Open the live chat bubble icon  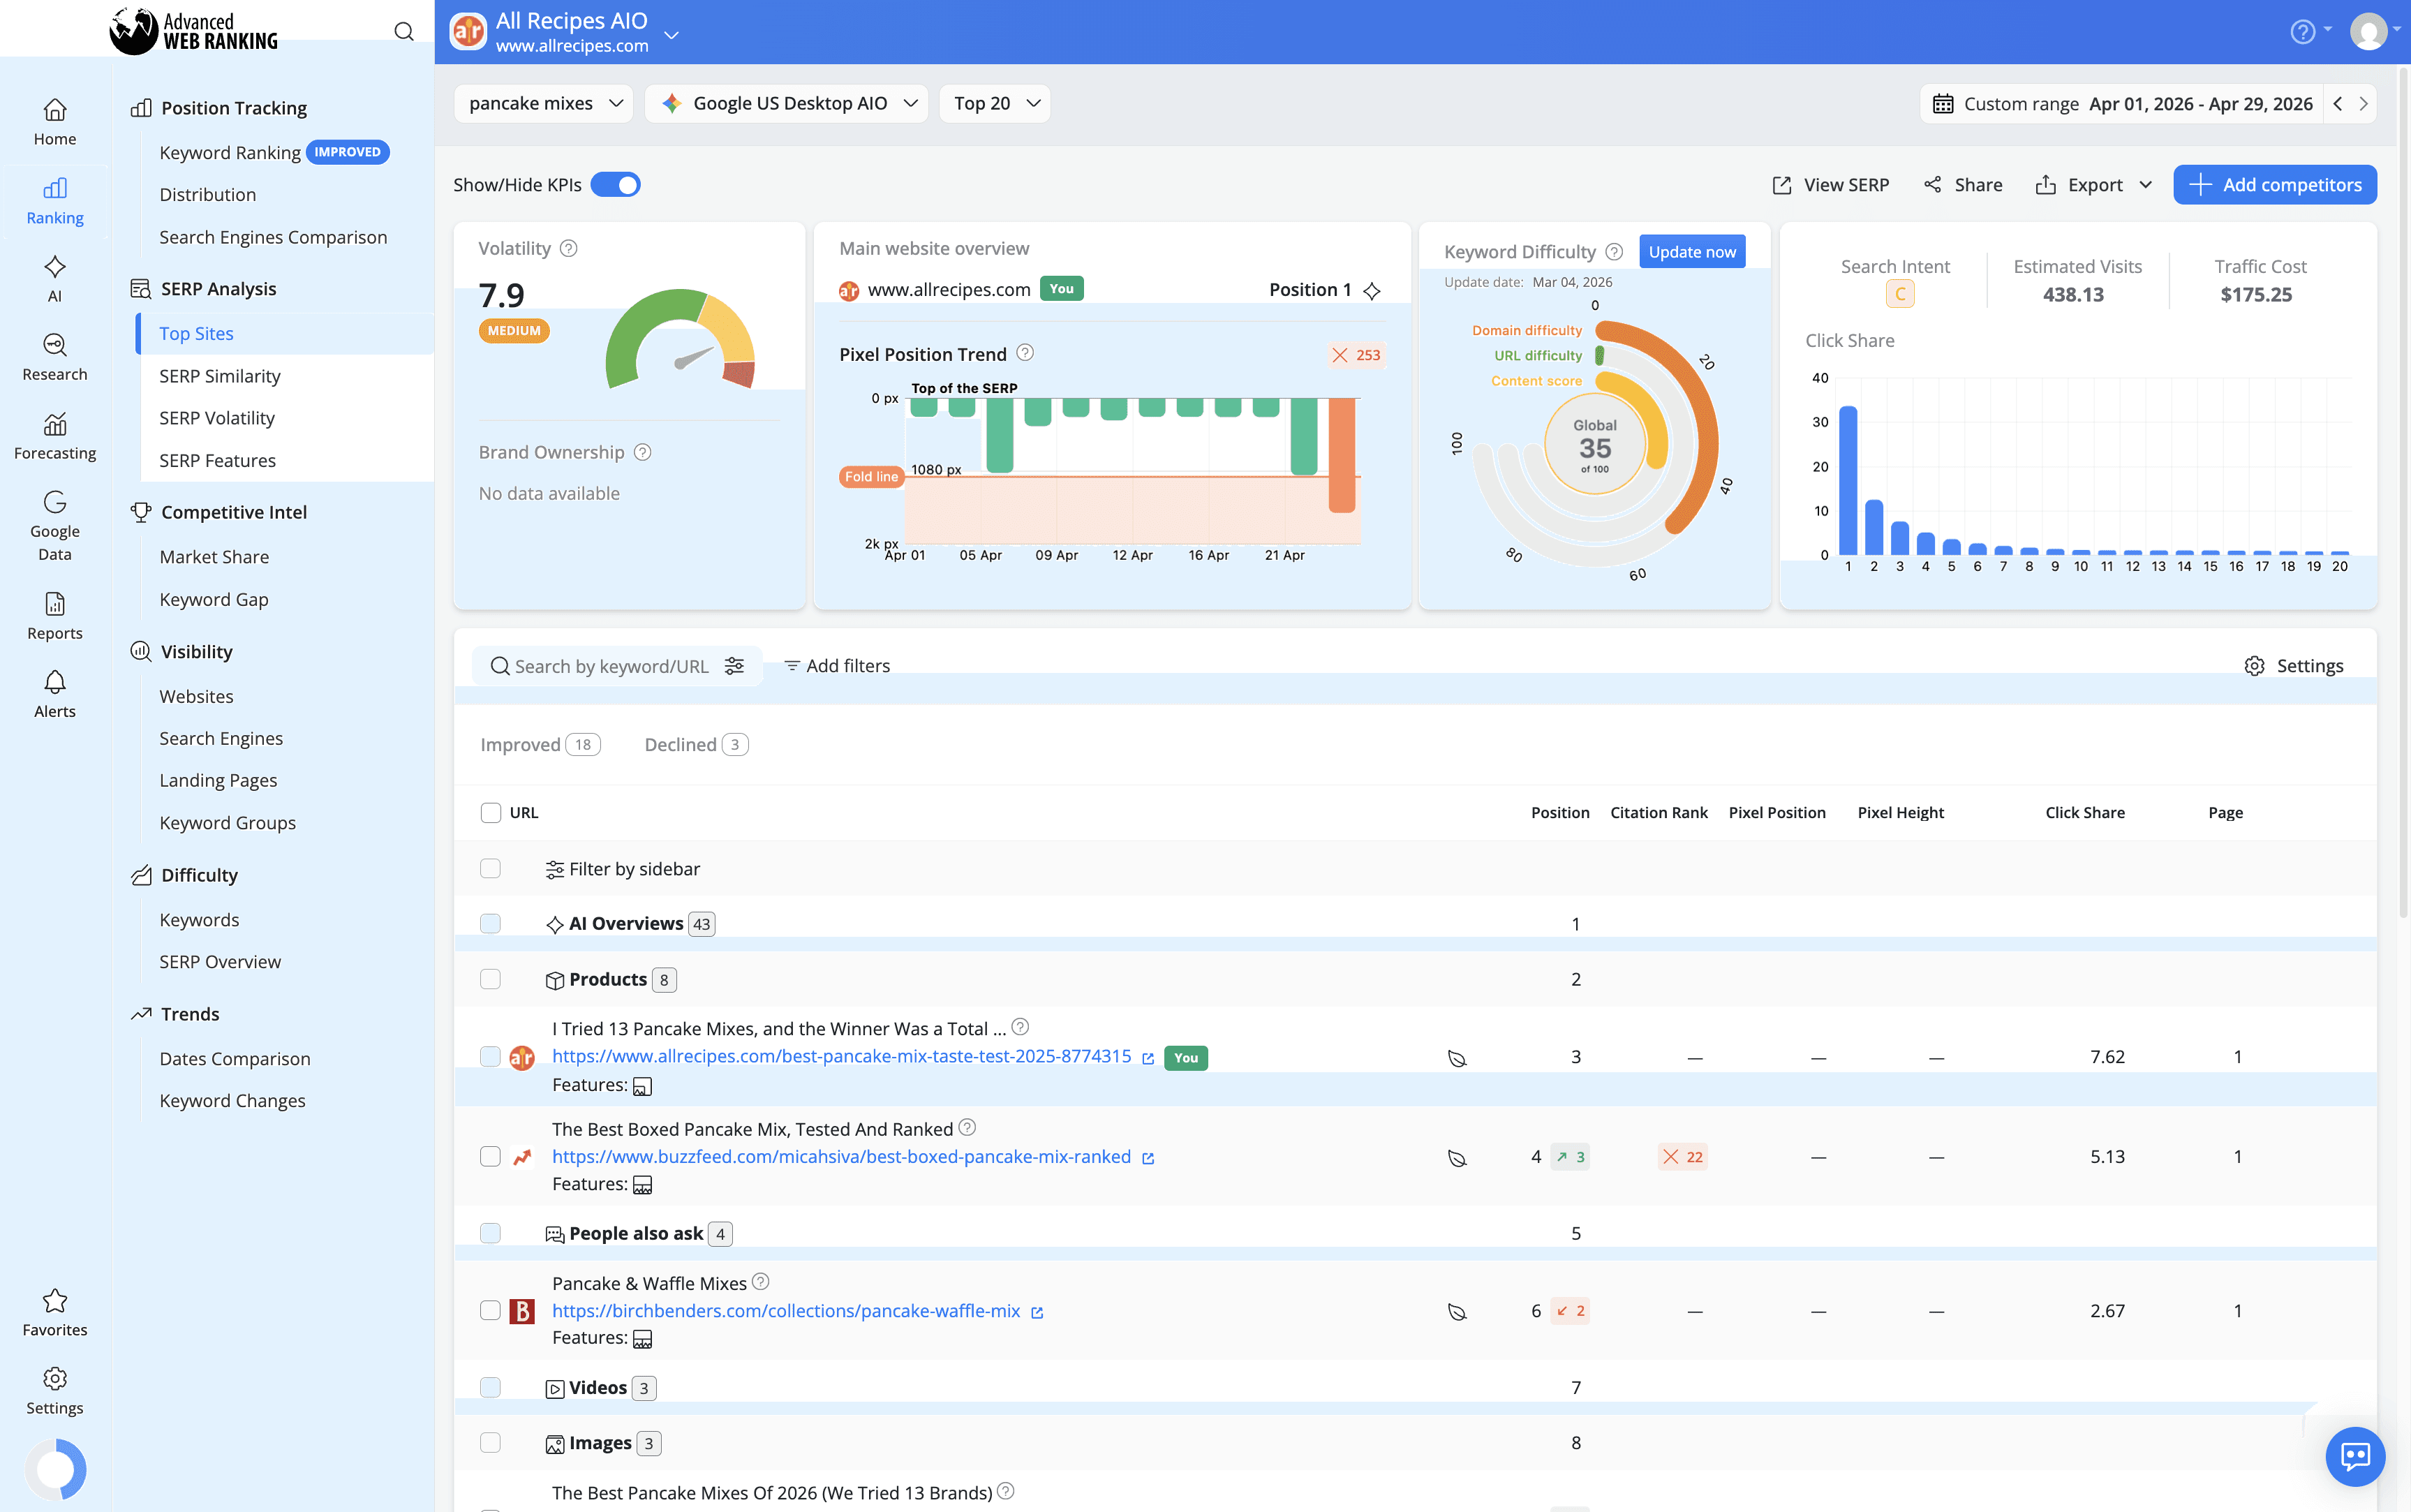point(2355,1456)
